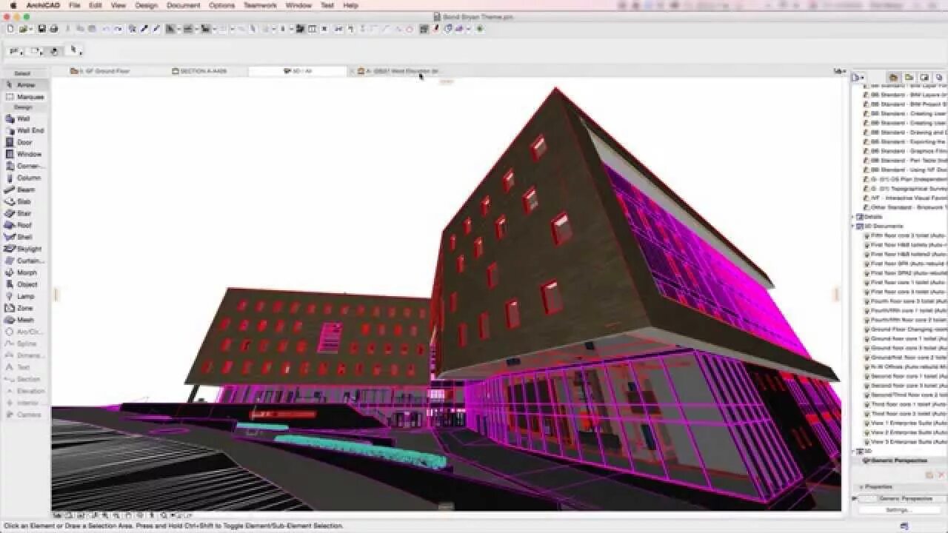Open the Publisher Sets in Navigator

click(x=939, y=77)
